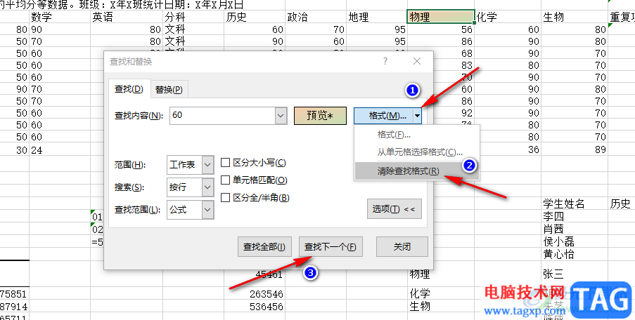The height and width of the screenshot is (320, 635).
Task: Click the 化学 cell with value 36
Action: (x=508, y=149)
